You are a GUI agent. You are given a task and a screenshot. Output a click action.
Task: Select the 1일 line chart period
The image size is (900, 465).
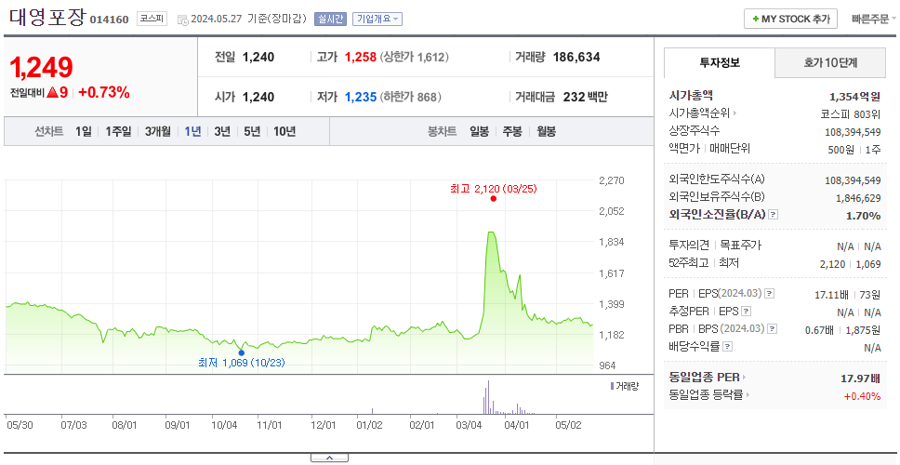click(x=84, y=131)
